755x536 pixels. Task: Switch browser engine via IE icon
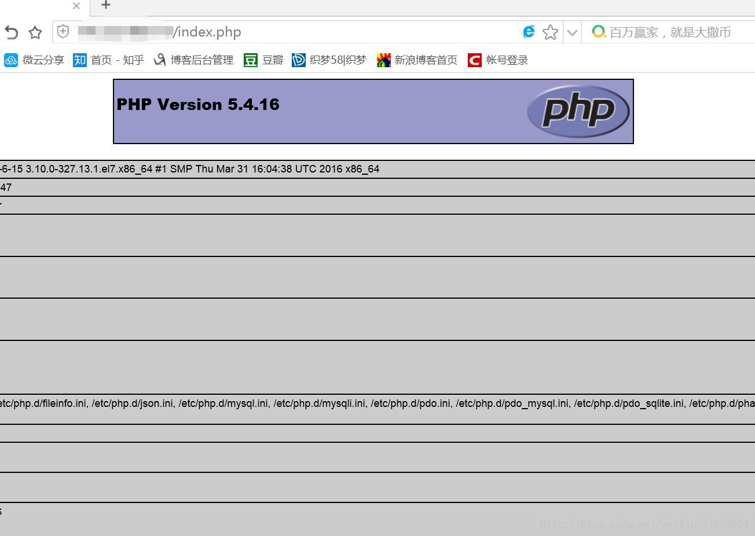point(528,32)
